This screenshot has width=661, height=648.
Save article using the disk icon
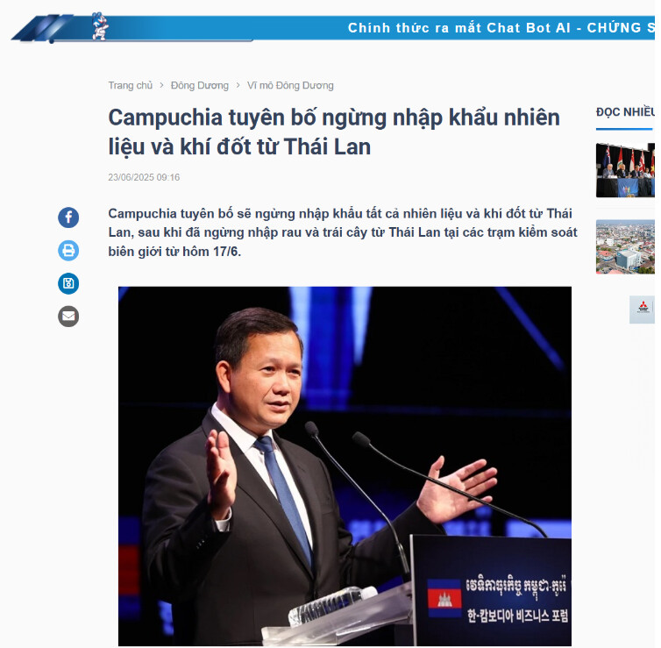68,283
